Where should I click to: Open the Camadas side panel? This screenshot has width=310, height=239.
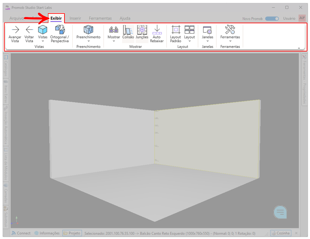6,193
